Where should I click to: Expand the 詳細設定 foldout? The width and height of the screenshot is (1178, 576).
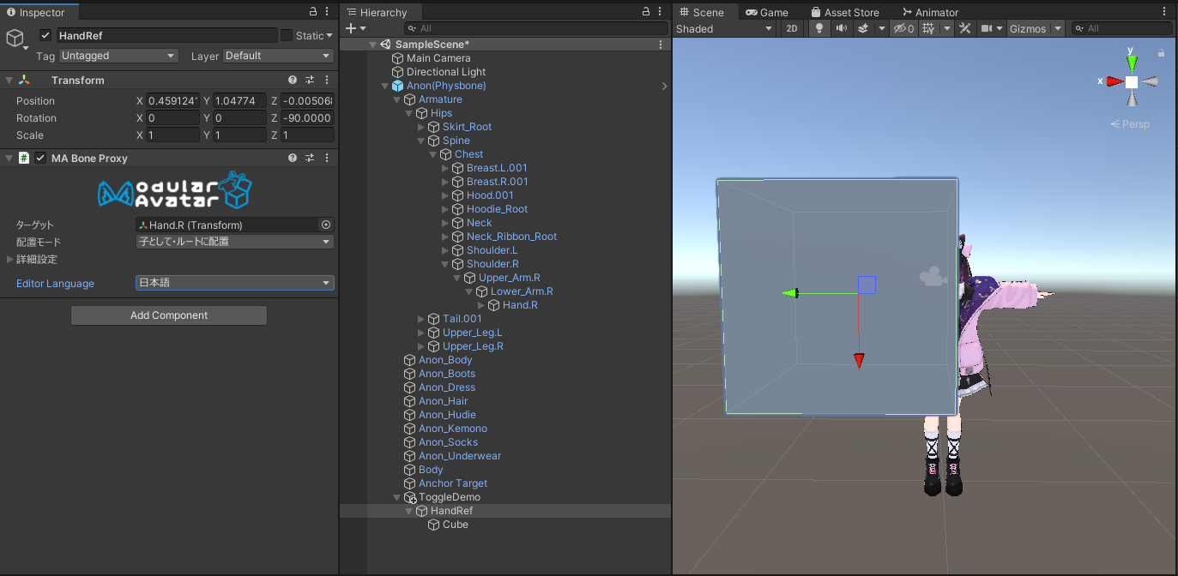coord(10,259)
